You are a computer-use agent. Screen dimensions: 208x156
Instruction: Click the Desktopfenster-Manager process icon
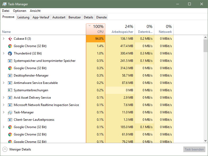10,76
